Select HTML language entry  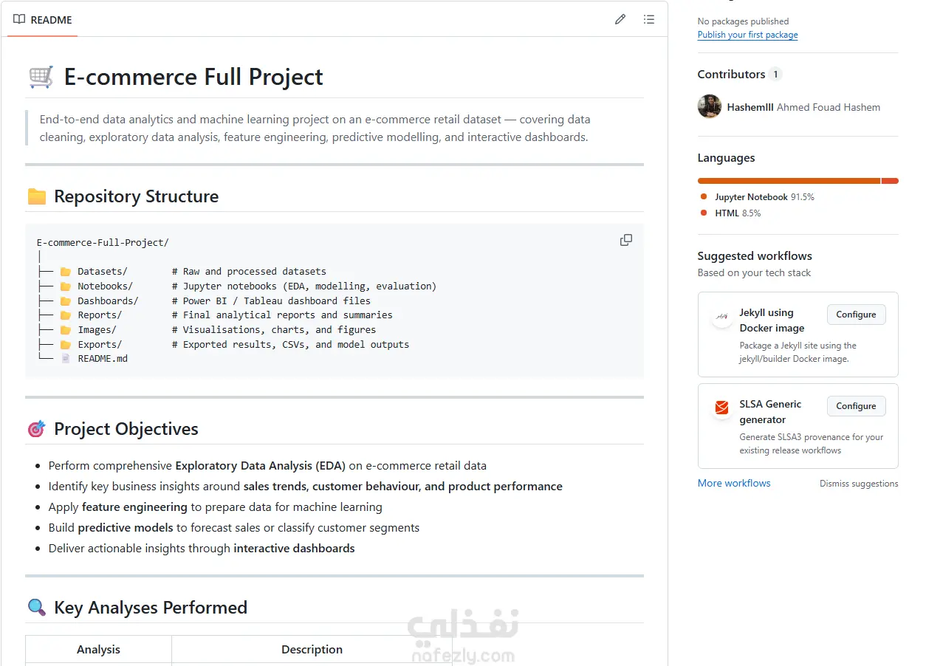pyautogui.click(x=730, y=213)
